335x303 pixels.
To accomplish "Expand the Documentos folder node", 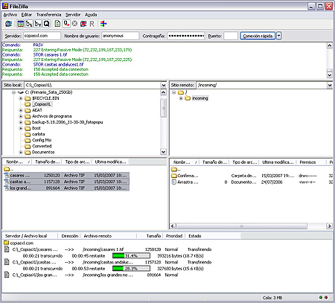I will click(x=21, y=152).
